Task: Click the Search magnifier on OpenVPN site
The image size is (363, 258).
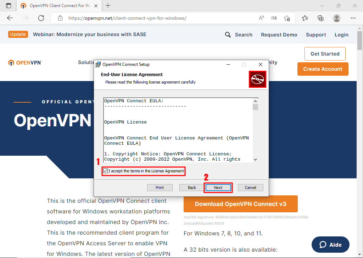Action: pos(228,35)
